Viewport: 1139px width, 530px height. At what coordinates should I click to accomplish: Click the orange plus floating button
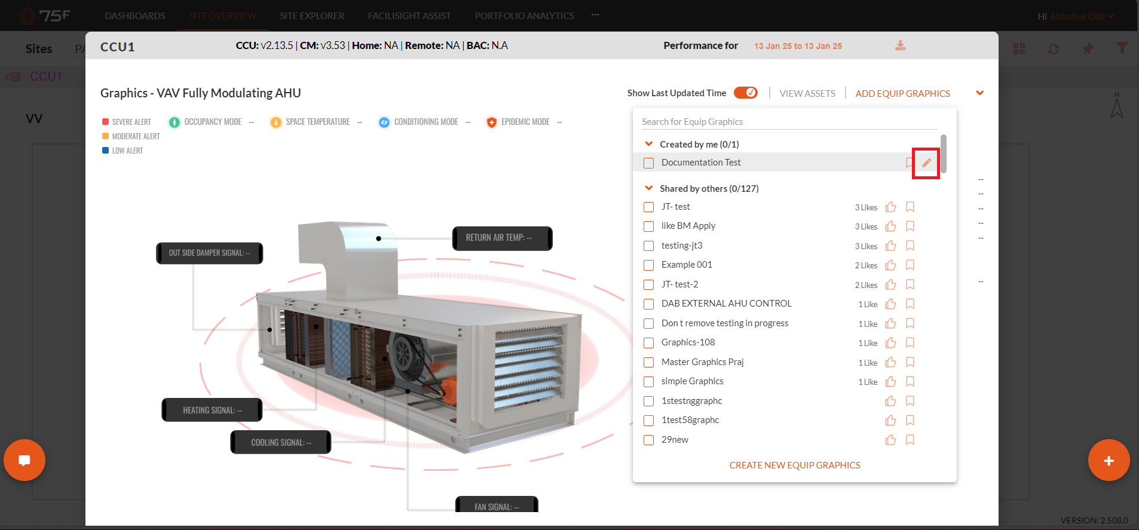click(1109, 461)
